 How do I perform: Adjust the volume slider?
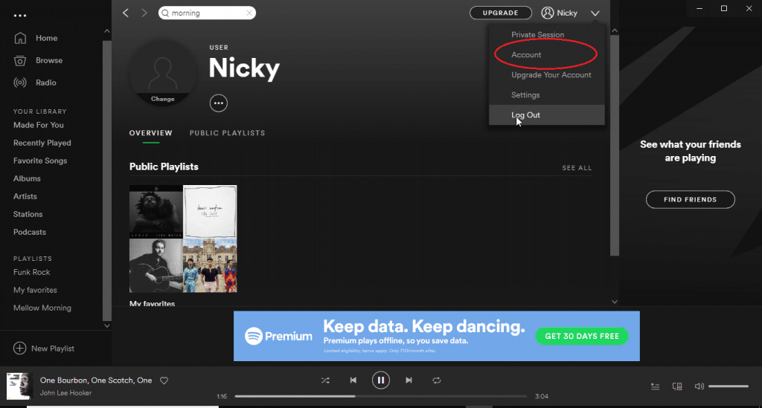[x=728, y=386]
